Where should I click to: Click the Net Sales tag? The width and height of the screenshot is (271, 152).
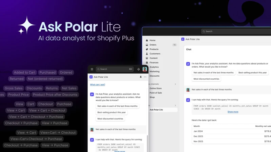(69, 88)
